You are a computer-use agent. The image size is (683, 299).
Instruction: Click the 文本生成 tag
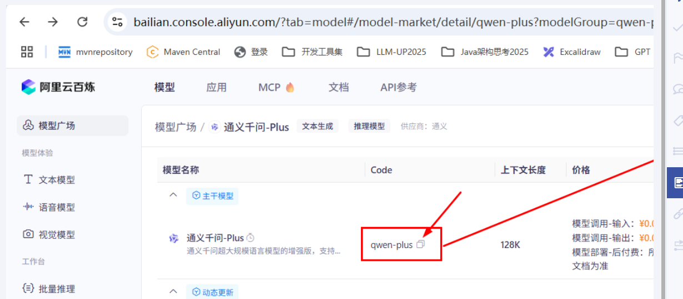tap(318, 126)
